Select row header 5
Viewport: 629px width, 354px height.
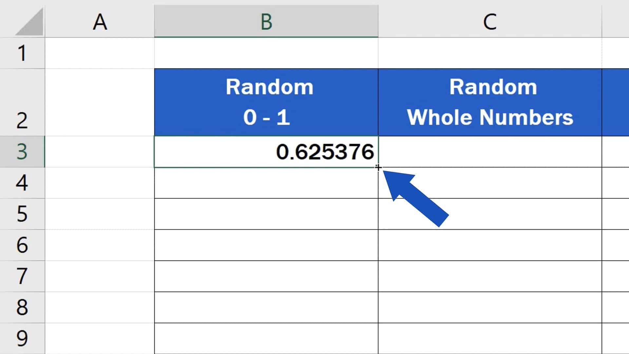tap(22, 214)
